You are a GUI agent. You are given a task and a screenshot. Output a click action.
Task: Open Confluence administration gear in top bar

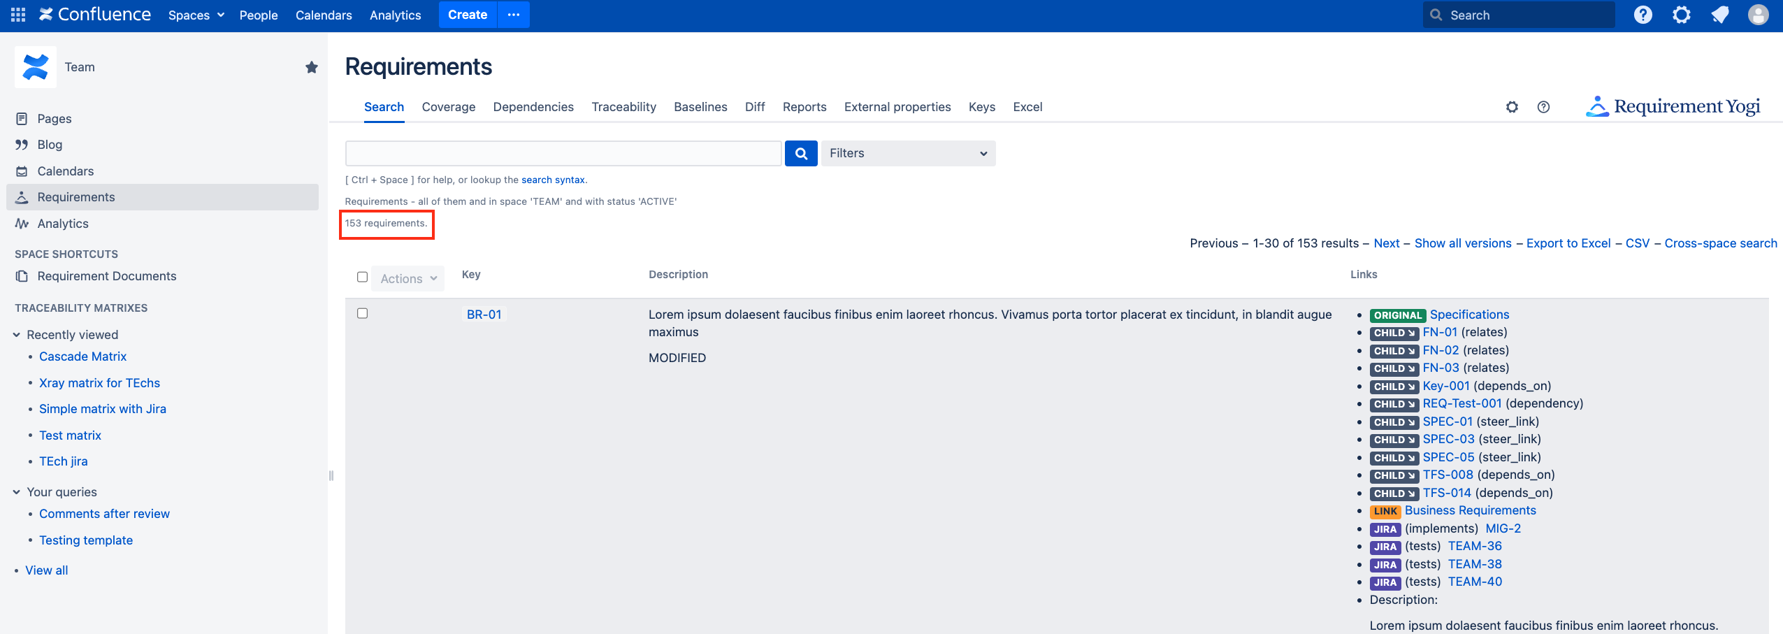point(1681,15)
